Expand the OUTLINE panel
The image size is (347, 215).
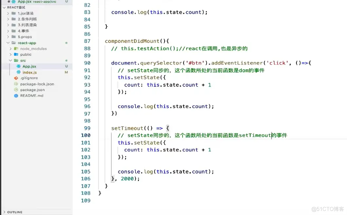(4, 212)
